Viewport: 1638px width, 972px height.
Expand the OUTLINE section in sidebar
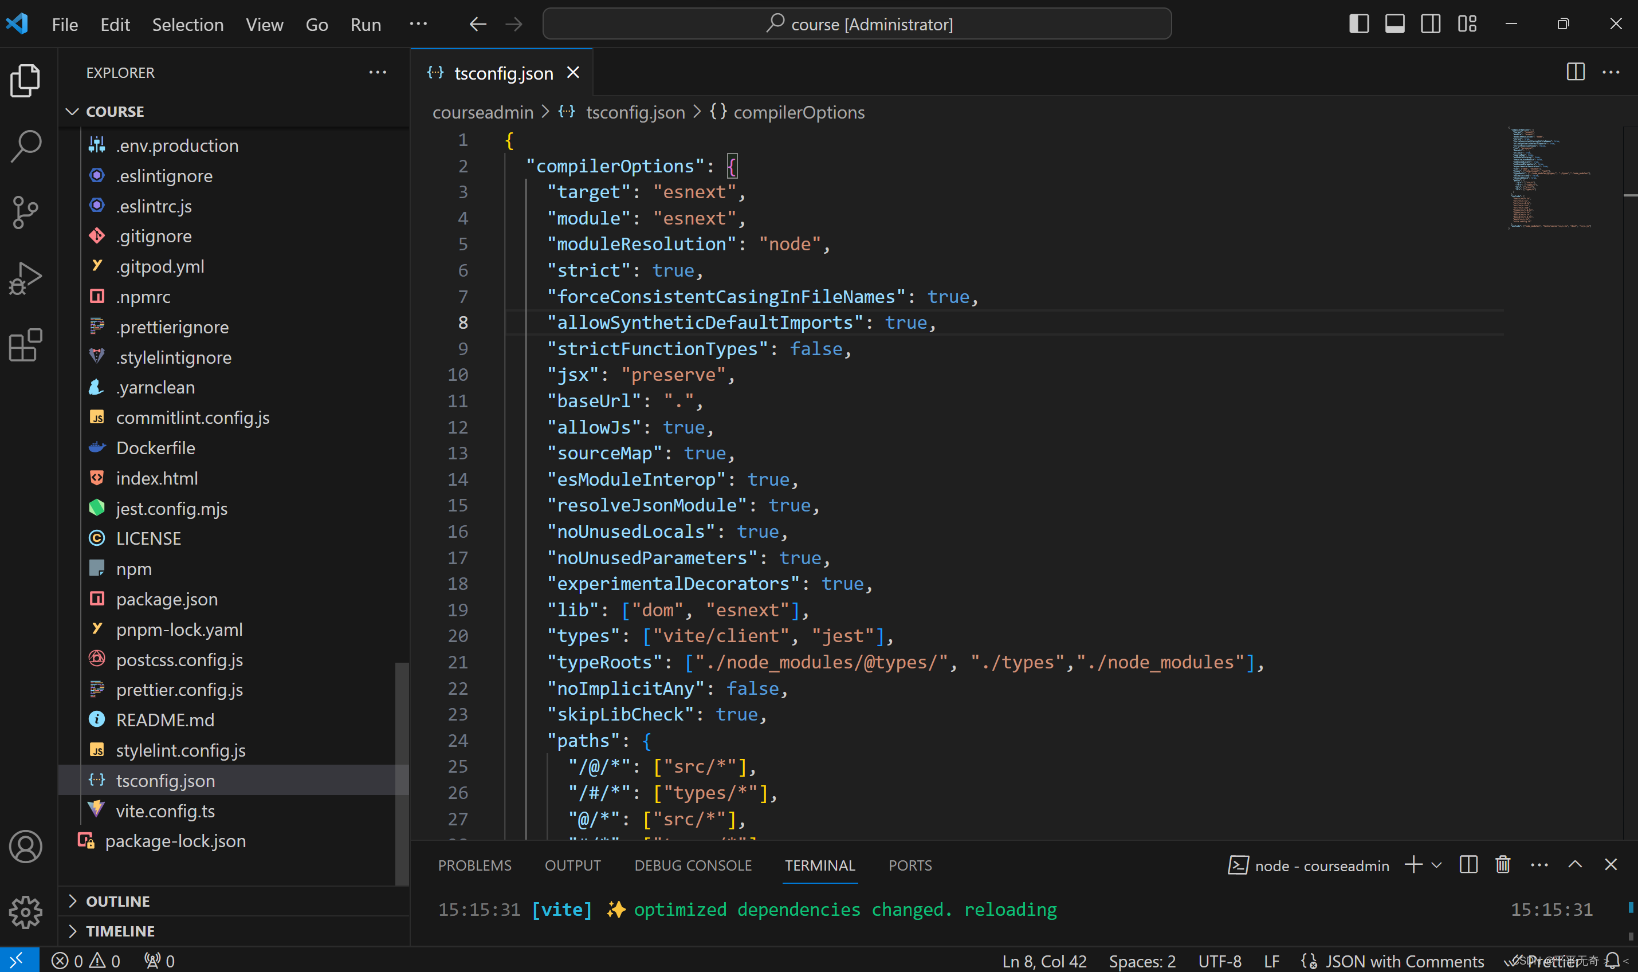[116, 900]
